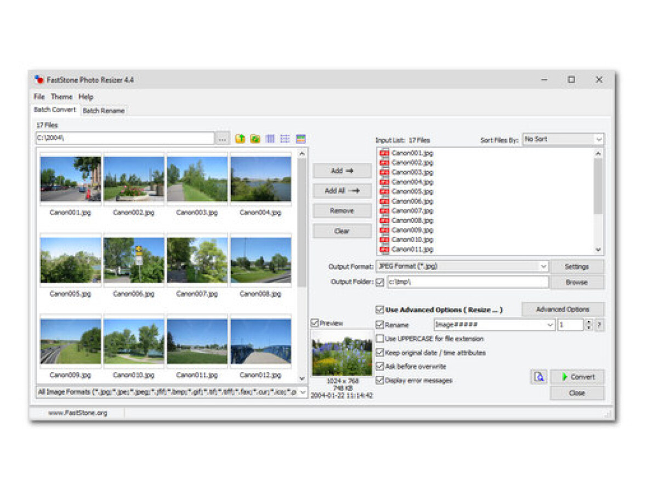Image resolution: width=658 pixels, height=493 pixels.
Task: Click the JPG file icon beside Canon006.jpg in Input List
Action: tap(384, 201)
